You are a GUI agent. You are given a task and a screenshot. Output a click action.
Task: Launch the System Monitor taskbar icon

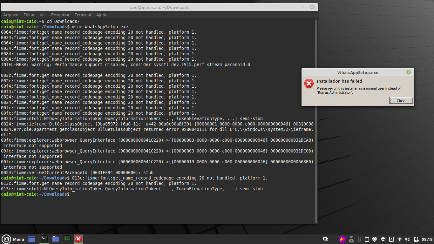(67, 239)
